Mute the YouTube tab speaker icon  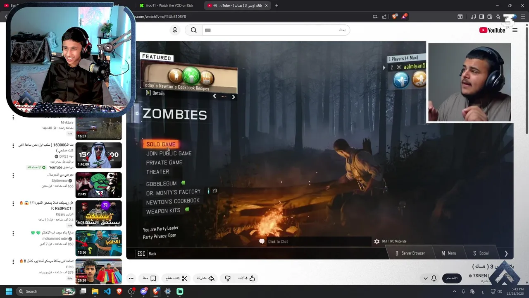coord(215,5)
